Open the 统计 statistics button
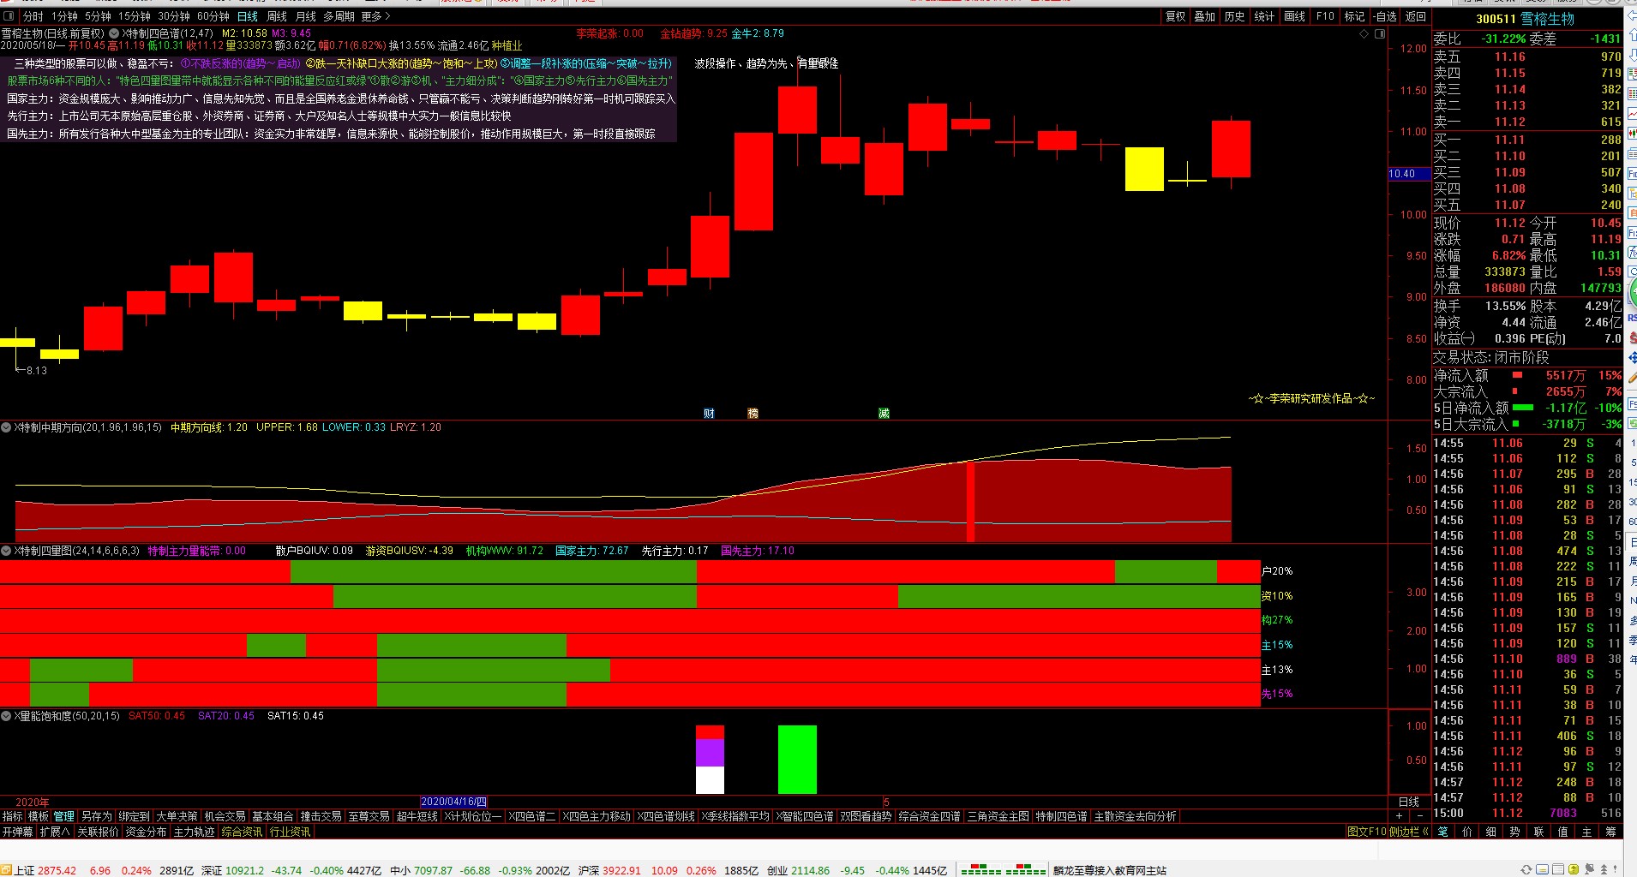 (1264, 16)
